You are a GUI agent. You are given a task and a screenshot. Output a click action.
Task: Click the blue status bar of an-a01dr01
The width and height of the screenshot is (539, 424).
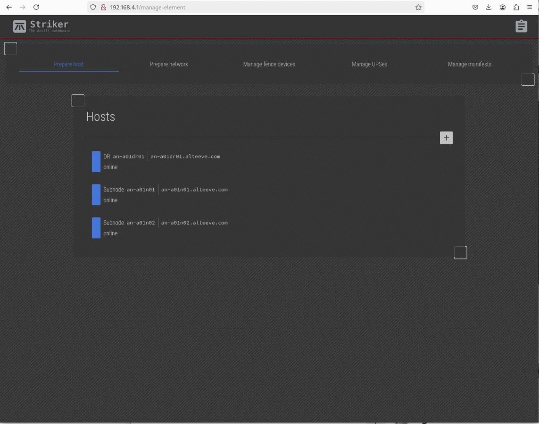(96, 162)
